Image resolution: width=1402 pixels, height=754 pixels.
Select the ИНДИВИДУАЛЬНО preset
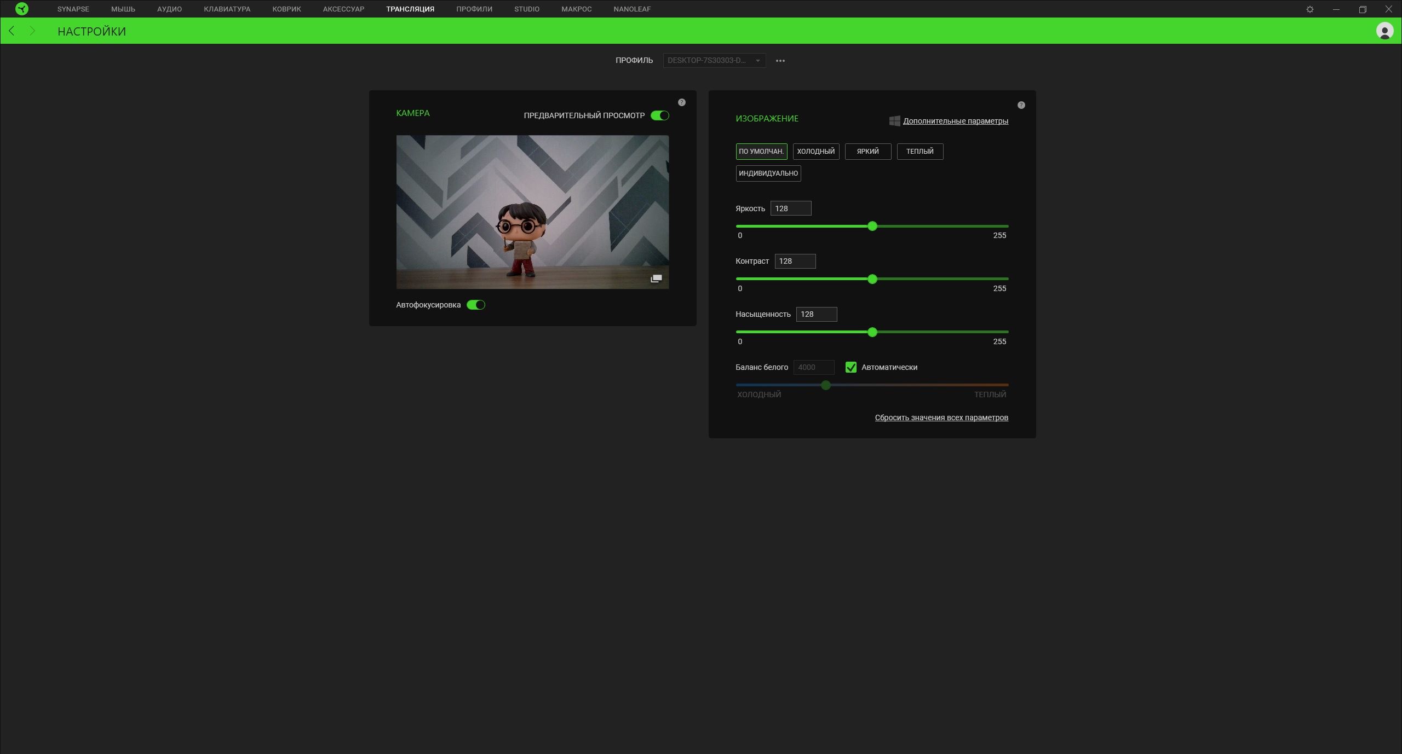tap(768, 173)
